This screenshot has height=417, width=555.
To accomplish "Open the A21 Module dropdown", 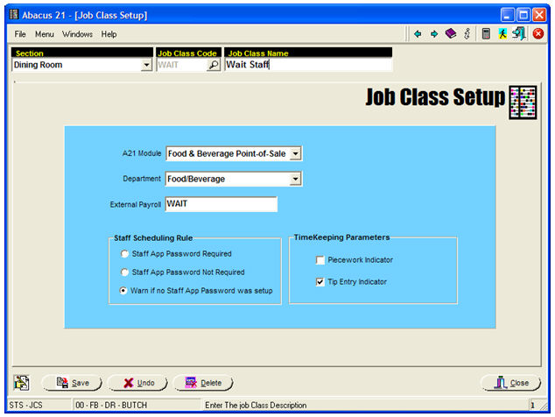I will [295, 153].
